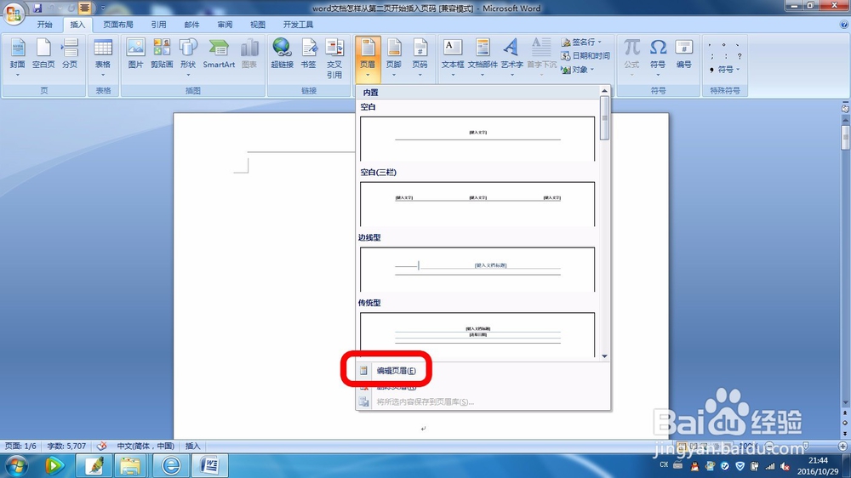The height and width of the screenshot is (478, 851).
Task: Insert a number (编号)
Action: tap(684, 54)
